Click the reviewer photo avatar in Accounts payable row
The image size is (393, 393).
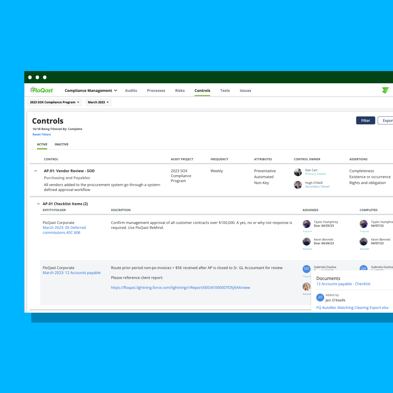tap(307, 287)
